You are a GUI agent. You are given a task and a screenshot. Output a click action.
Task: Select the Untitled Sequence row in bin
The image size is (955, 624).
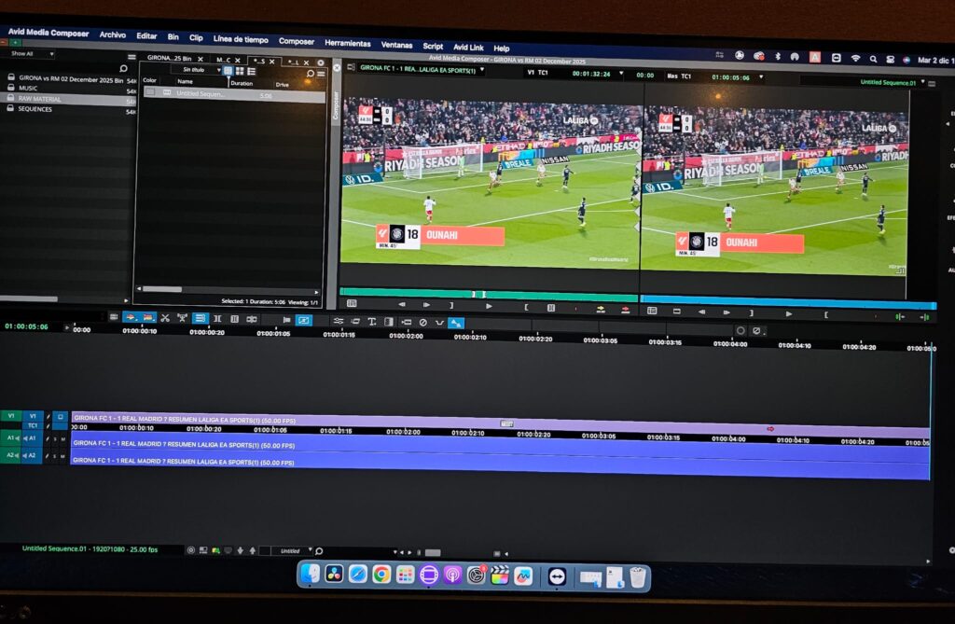pyautogui.click(x=201, y=94)
